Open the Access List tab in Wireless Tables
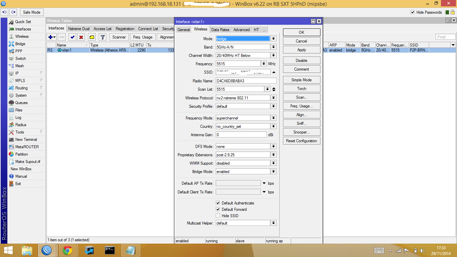 [x=103, y=29]
